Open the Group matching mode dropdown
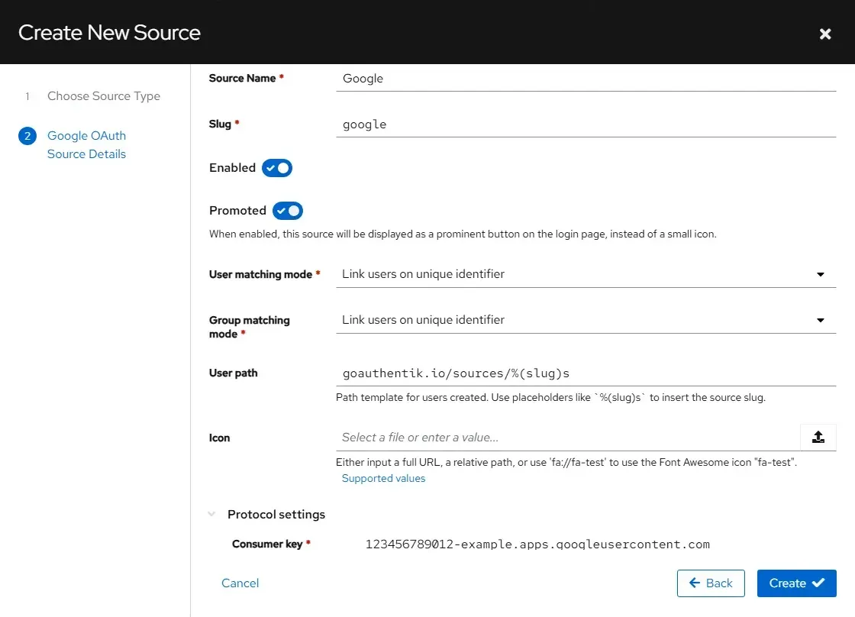The width and height of the screenshot is (855, 617). [586, 320]
